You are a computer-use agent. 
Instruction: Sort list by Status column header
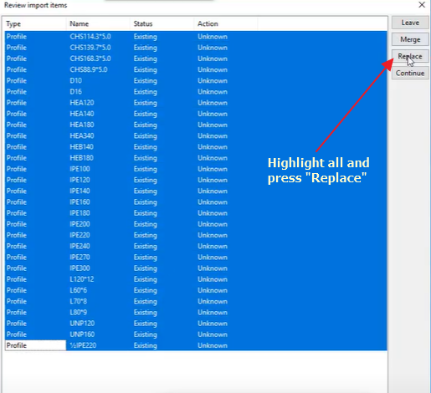click(162, 23)
